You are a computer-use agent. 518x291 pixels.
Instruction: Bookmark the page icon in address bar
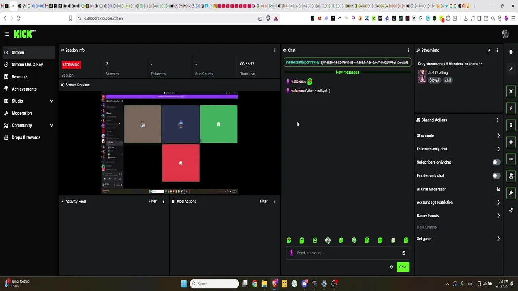70,18
